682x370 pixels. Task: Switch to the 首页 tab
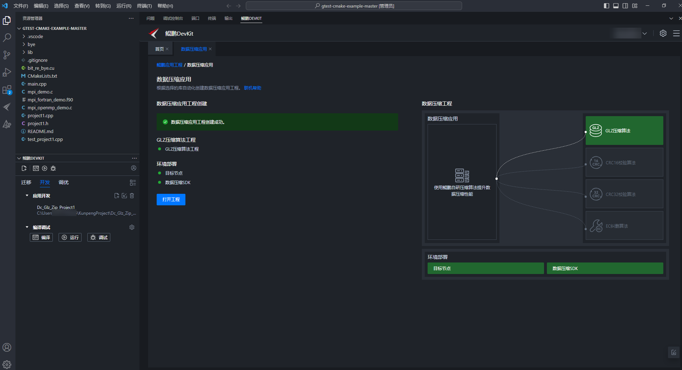click(x=159, y=49)
